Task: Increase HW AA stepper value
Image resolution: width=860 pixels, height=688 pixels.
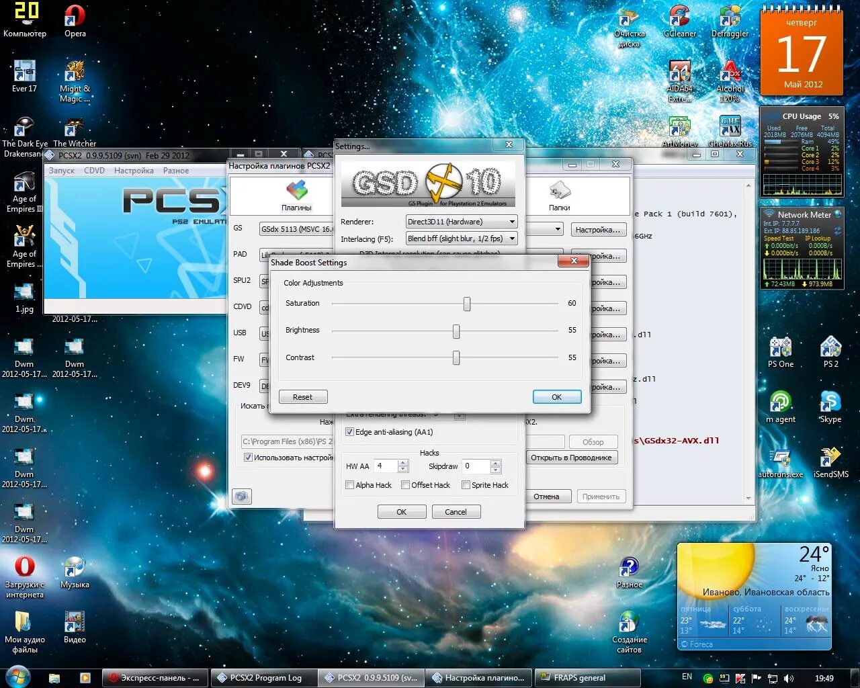Action: tap(402, 463)
